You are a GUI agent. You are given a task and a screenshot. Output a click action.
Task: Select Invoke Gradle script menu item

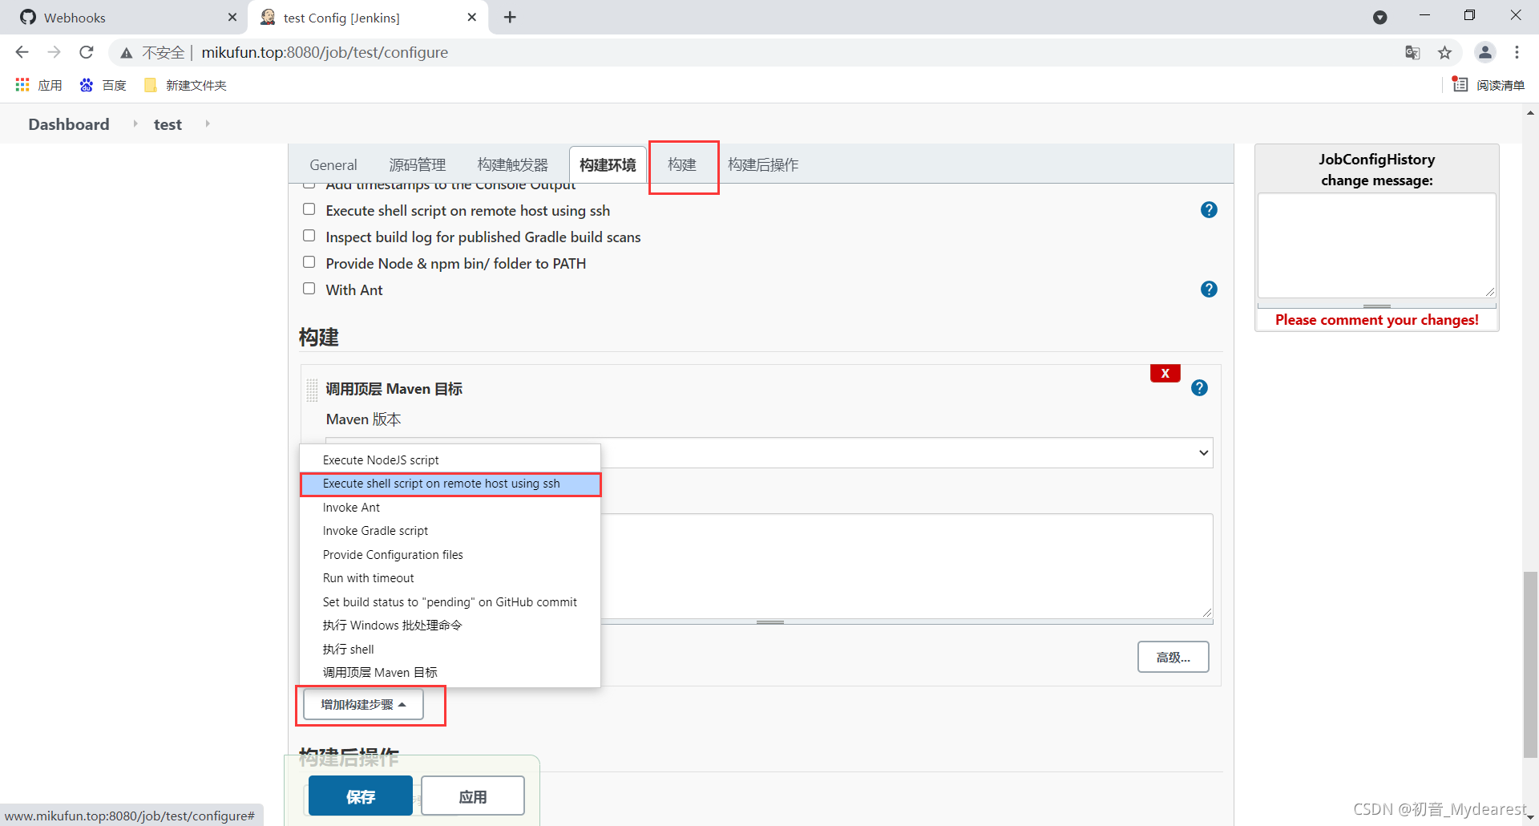click(x=450, y=531)
